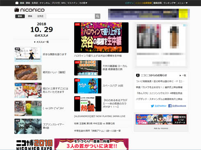Image resolution: width=201 pixels, height=150 pixels.
Task: Click the 絶対おいしい title text
Action: pos(54,72)
